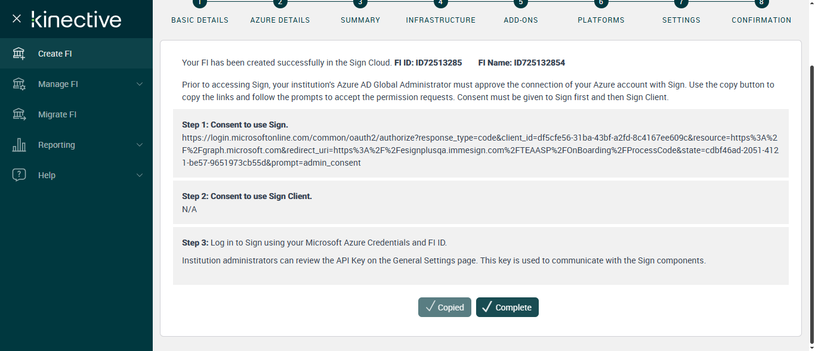
Task: Click the Step 2: Consent to use Sign Client heading
Action: 247,196
